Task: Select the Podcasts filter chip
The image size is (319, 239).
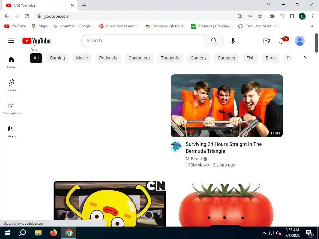Action: [108, 58]
